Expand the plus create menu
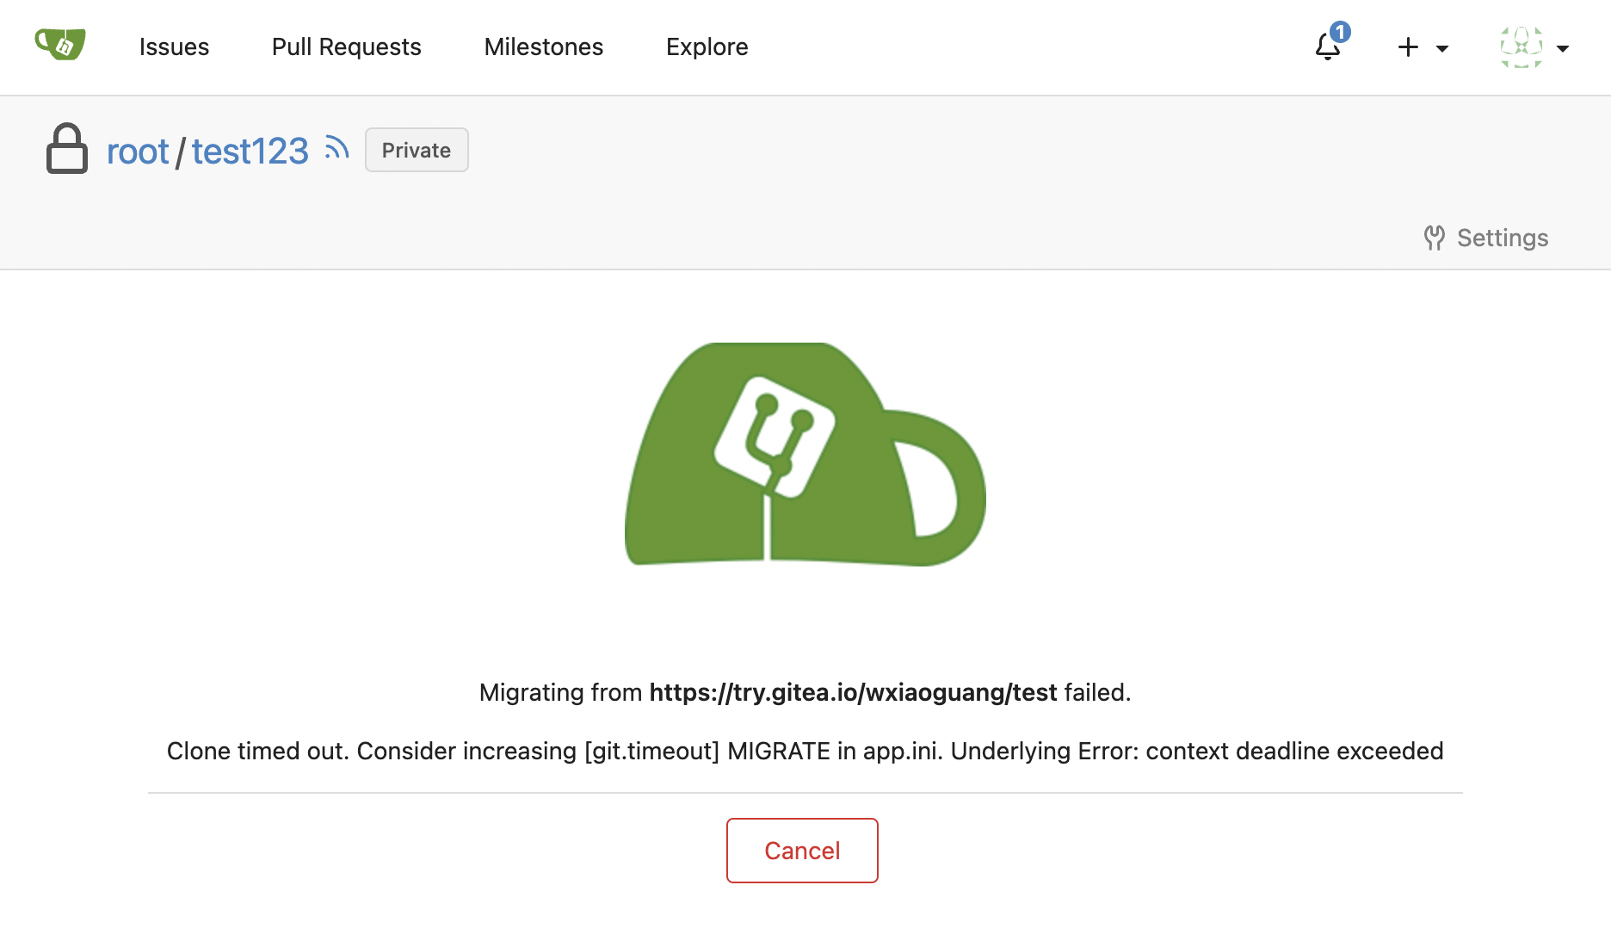The width and height of the screenshot is (1611, 947). coord(1423,47)
